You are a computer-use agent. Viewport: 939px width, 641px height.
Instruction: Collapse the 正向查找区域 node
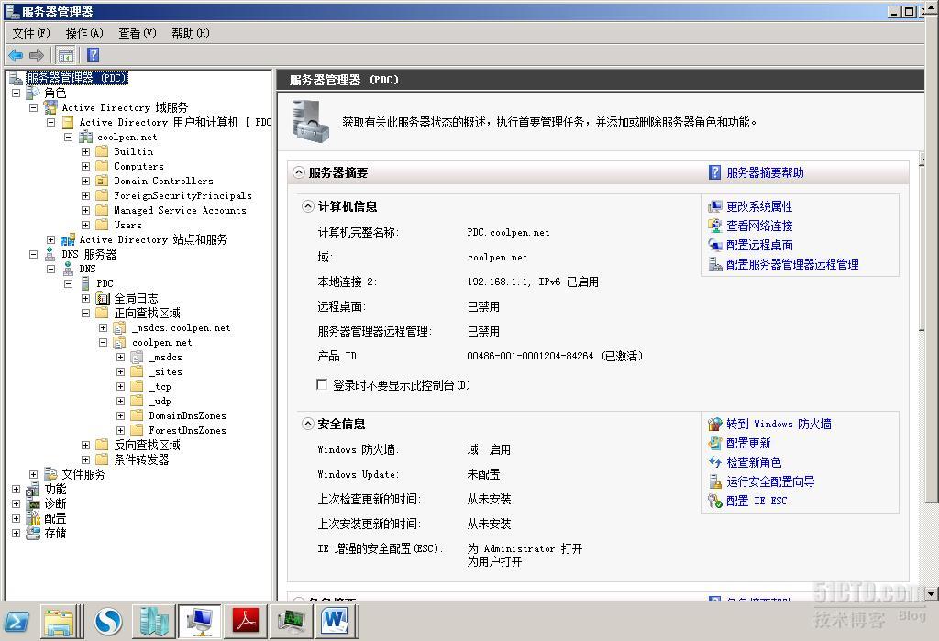(x=85, y=313)
